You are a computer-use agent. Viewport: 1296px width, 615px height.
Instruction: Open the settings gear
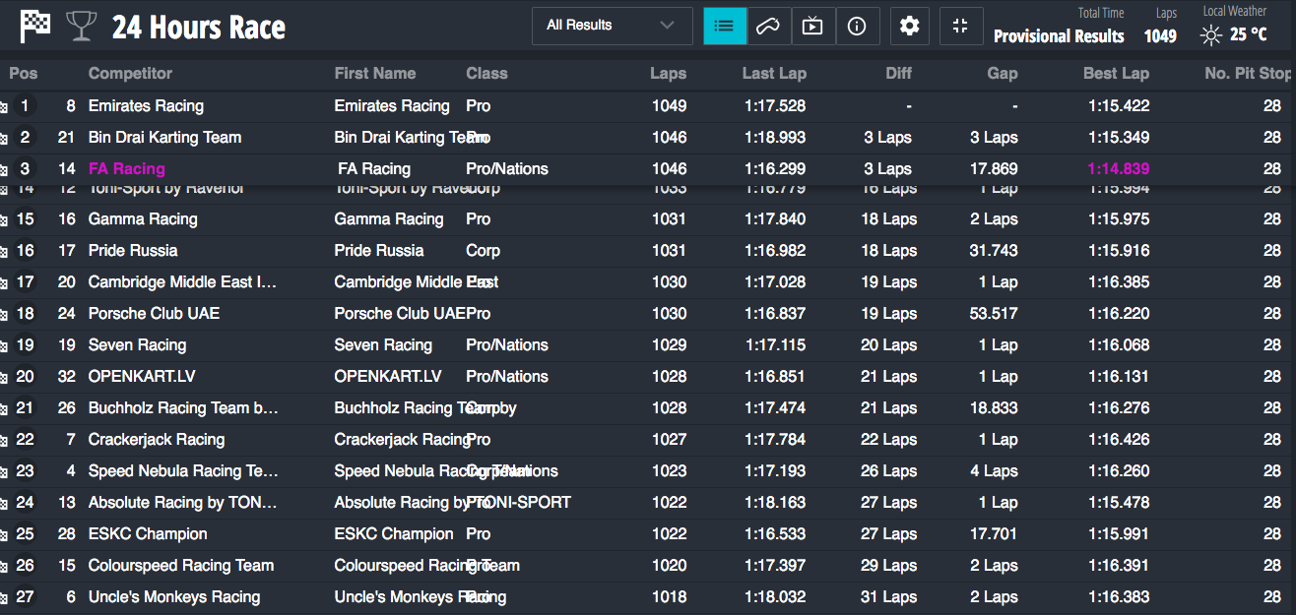click(x=909, y=27)
